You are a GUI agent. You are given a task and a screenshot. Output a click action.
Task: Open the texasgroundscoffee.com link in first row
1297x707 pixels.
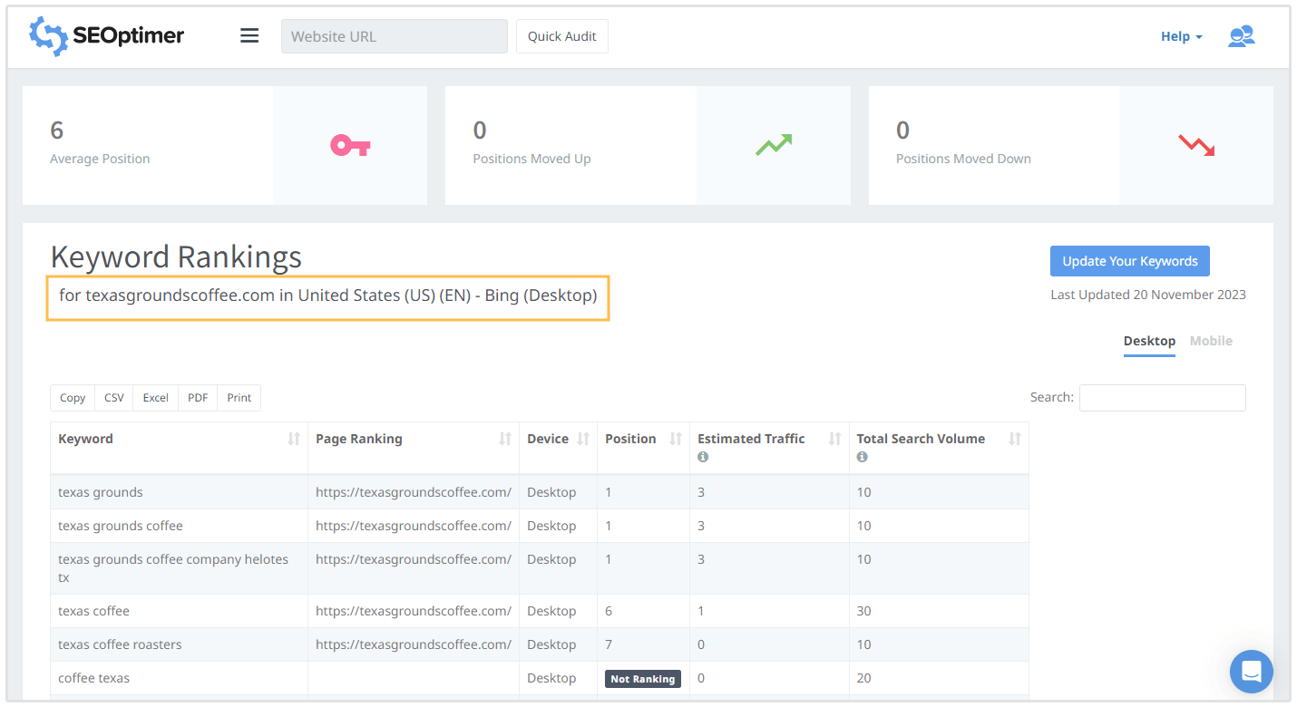413,491
